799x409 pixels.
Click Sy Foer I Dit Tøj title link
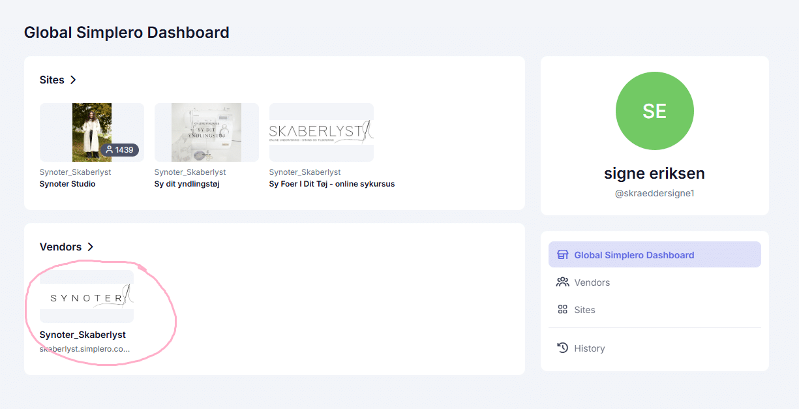pos(331,184)
